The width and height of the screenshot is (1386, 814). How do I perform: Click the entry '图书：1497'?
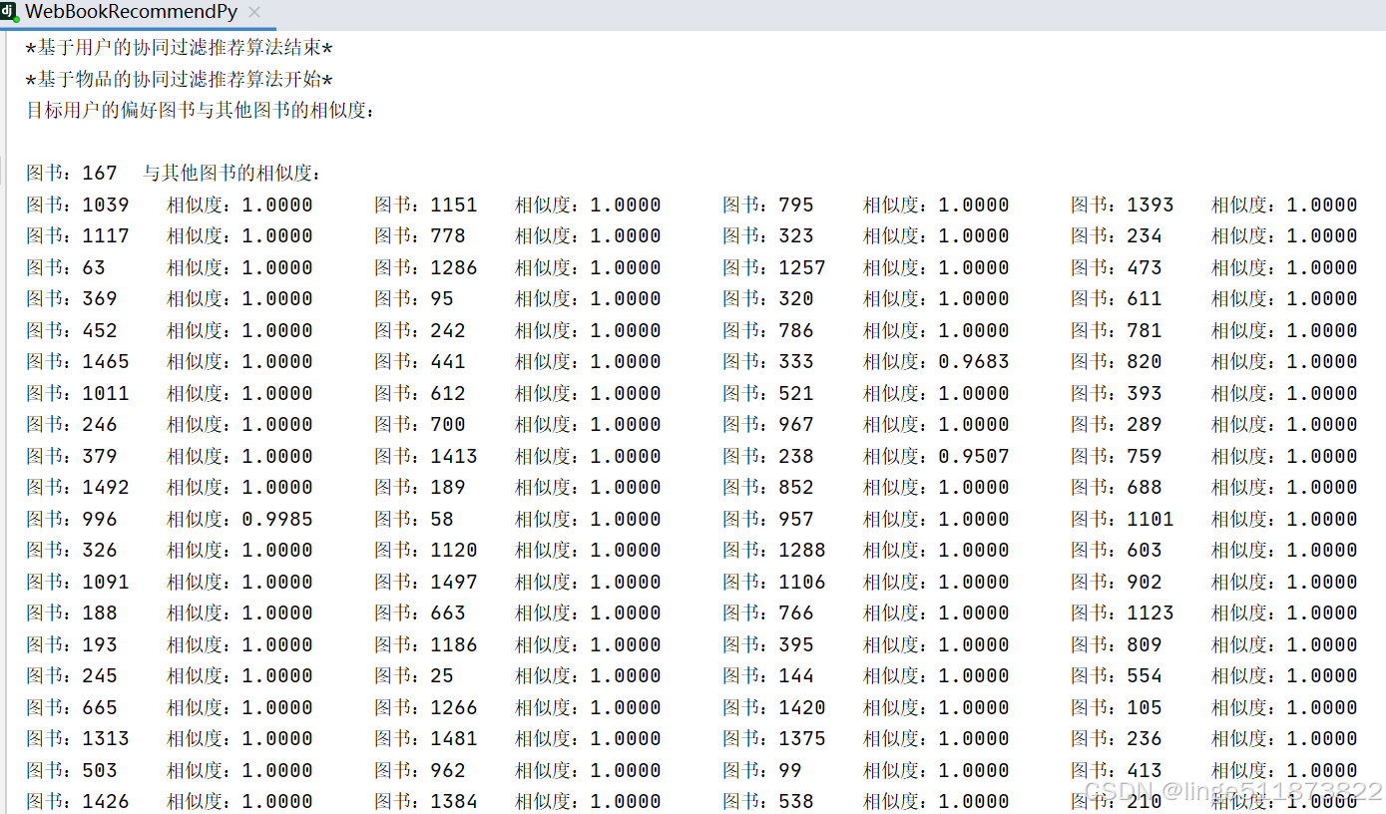tap(426, 582)
